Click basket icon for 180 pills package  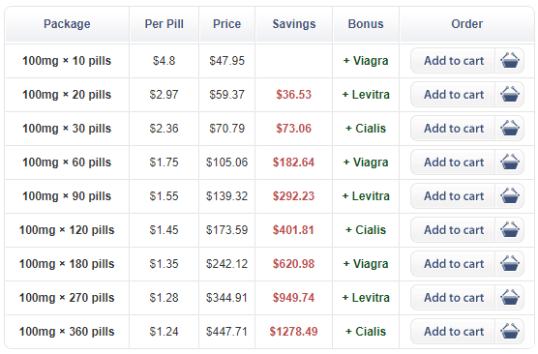(x=510, y=264)
